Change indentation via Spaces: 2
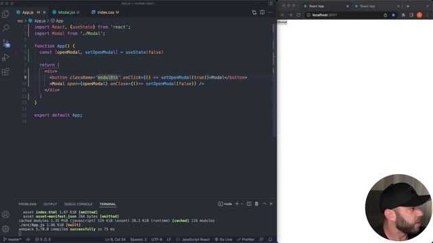The width and height of the screenshot is (433, 243). coord(138,240)
